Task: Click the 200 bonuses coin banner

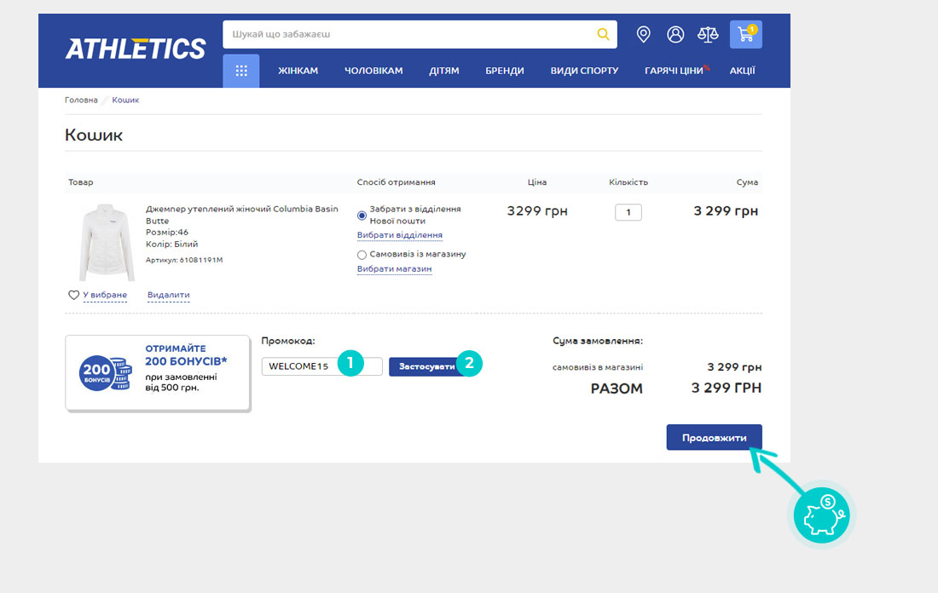Action: [x=158, y=373]
